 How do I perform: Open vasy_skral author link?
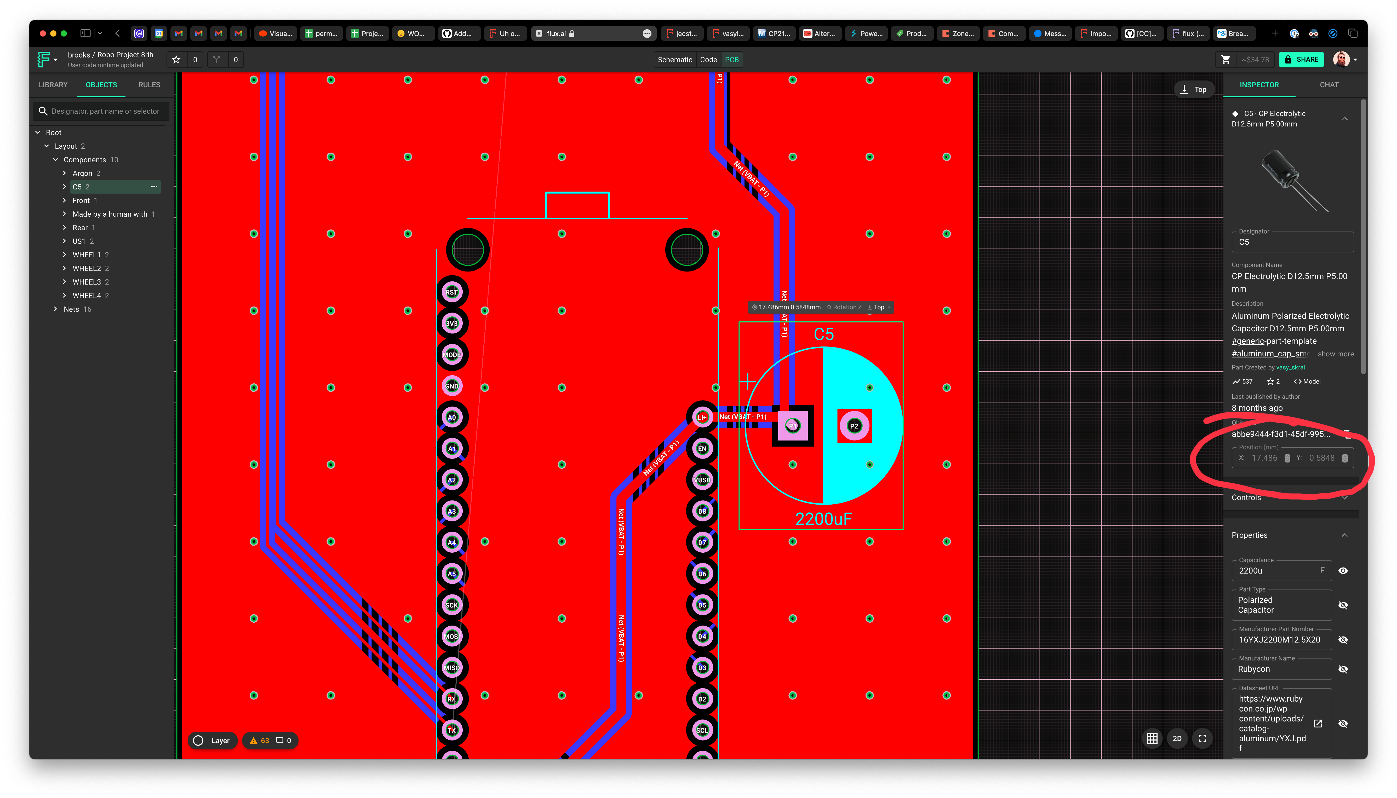(x=1290, y=368)
